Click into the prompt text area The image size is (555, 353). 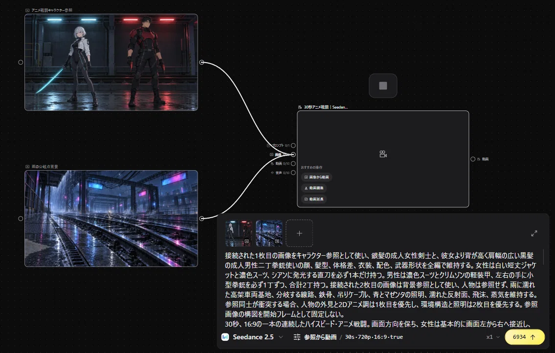(381, 289)
